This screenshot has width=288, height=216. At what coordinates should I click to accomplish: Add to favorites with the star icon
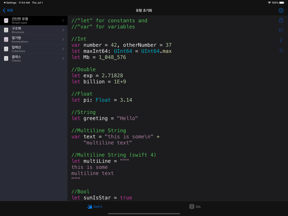point(281,50)
